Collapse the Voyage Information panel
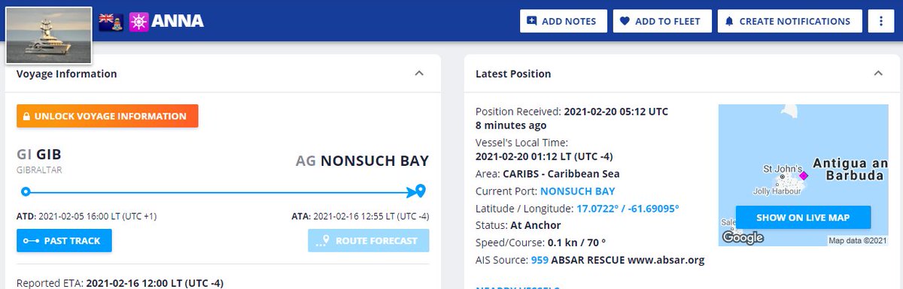This screenshot has width=903, height=289. pos(419,74)
